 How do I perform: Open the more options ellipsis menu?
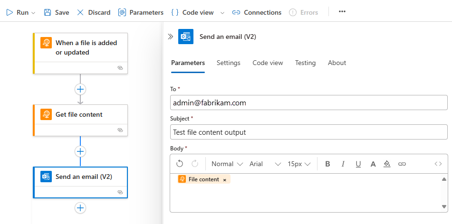pos(342,12)
